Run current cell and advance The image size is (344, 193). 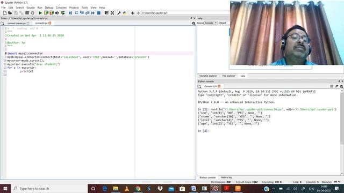pyautogui.click(x=52, y=13)
